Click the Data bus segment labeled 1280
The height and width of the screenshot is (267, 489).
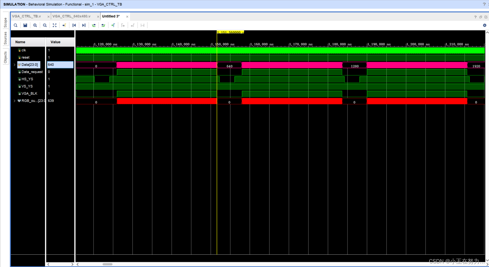pos(355,65)
